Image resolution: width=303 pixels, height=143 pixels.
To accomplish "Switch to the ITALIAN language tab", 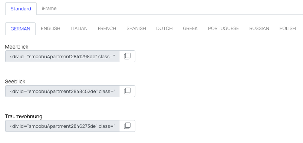I will 79,29.
